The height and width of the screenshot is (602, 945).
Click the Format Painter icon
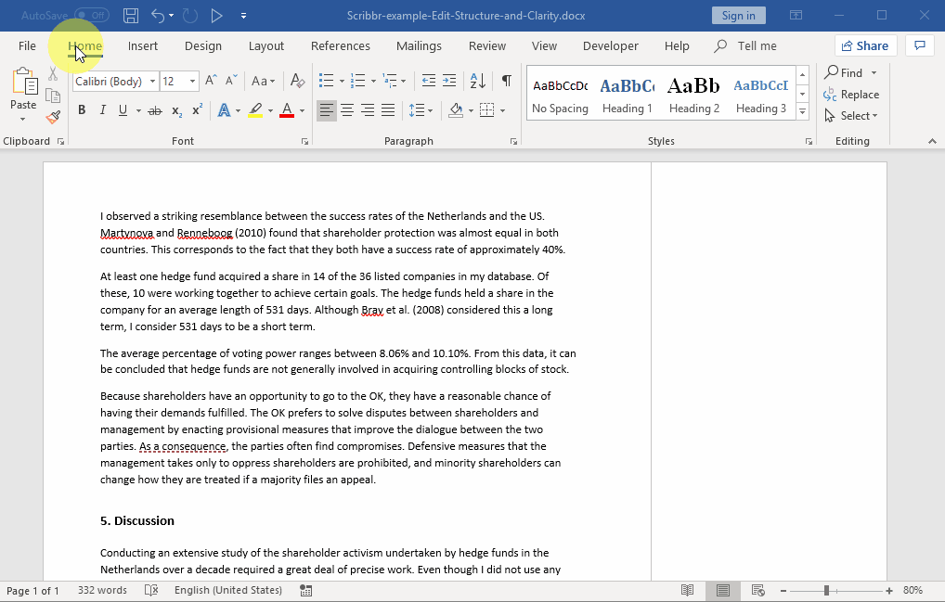coord(53,117)
